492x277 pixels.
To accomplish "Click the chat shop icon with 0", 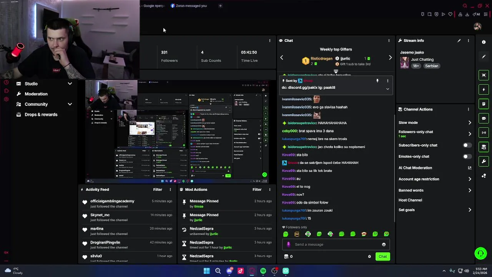I will click(288, 257).
